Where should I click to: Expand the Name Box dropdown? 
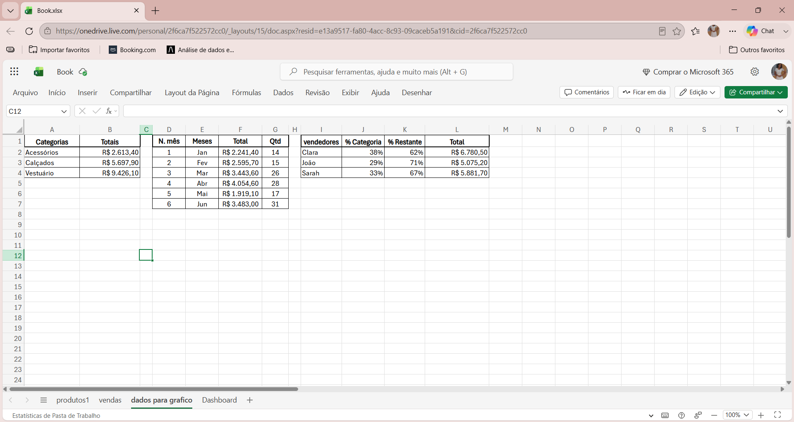pos(64,111)
